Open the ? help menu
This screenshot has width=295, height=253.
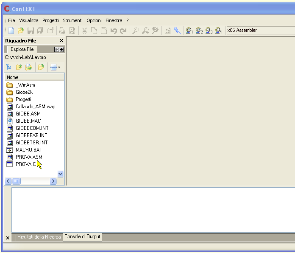pyautogui.click(x=128, y=20)
